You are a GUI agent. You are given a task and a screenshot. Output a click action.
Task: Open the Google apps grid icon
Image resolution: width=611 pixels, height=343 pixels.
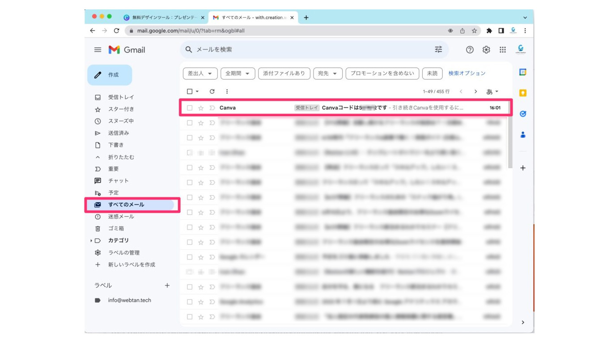tap(503, 50)
